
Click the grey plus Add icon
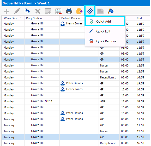7,11
